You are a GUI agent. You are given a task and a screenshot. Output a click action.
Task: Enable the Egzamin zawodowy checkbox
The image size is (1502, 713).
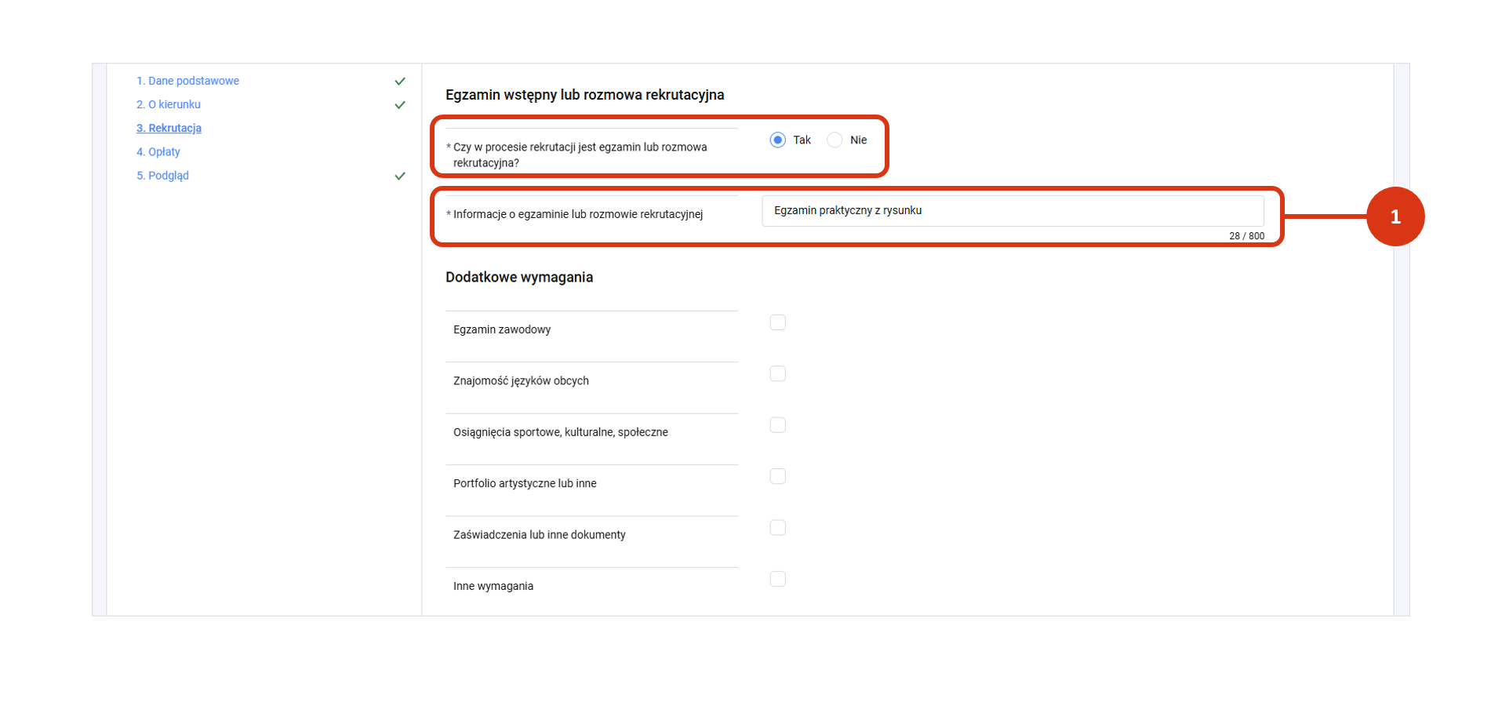tap(777, 323)
